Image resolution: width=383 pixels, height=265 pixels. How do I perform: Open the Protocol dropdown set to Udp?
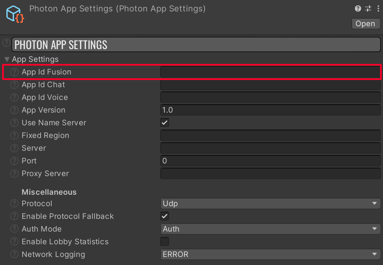(270, 204)
